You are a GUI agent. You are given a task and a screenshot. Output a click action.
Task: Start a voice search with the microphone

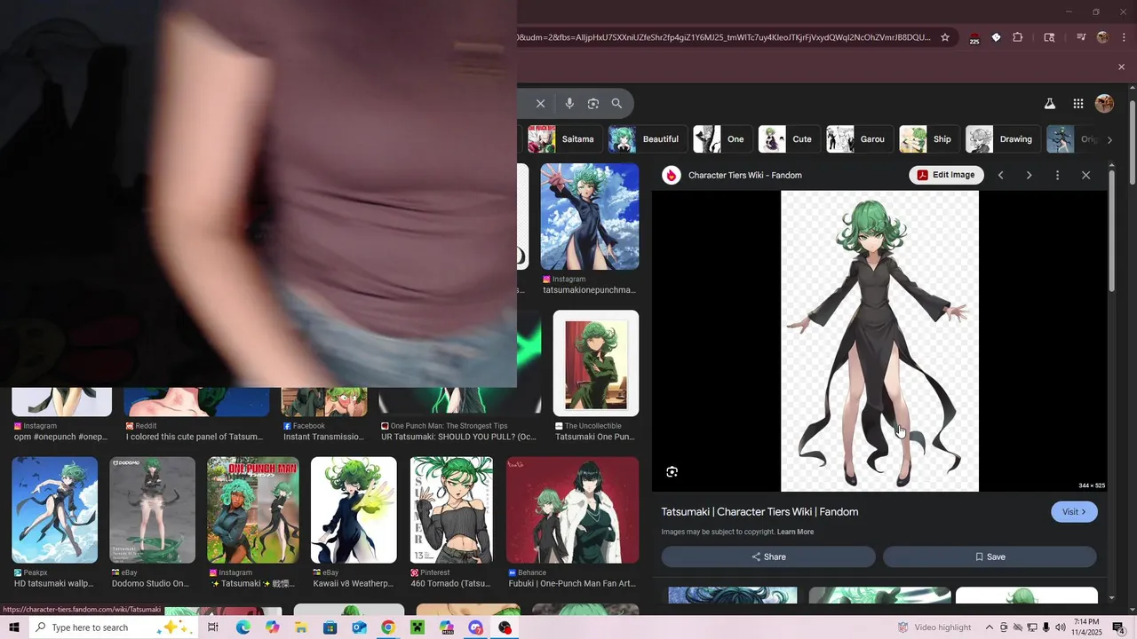(569, 103)
